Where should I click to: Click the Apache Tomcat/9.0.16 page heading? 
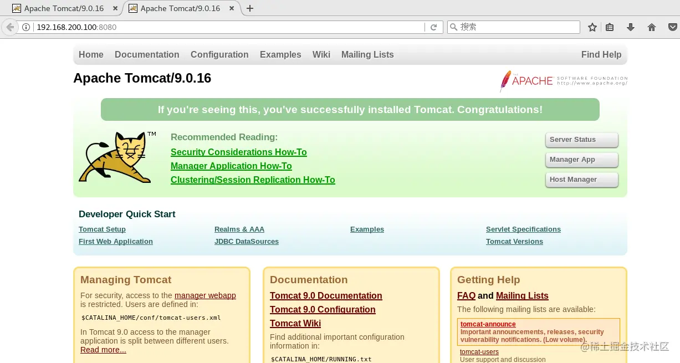142,78
